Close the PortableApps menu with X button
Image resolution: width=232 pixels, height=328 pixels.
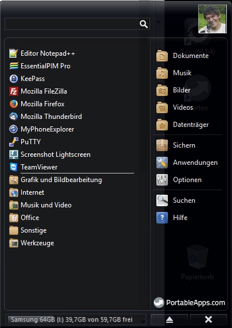[x=209, y=319]
